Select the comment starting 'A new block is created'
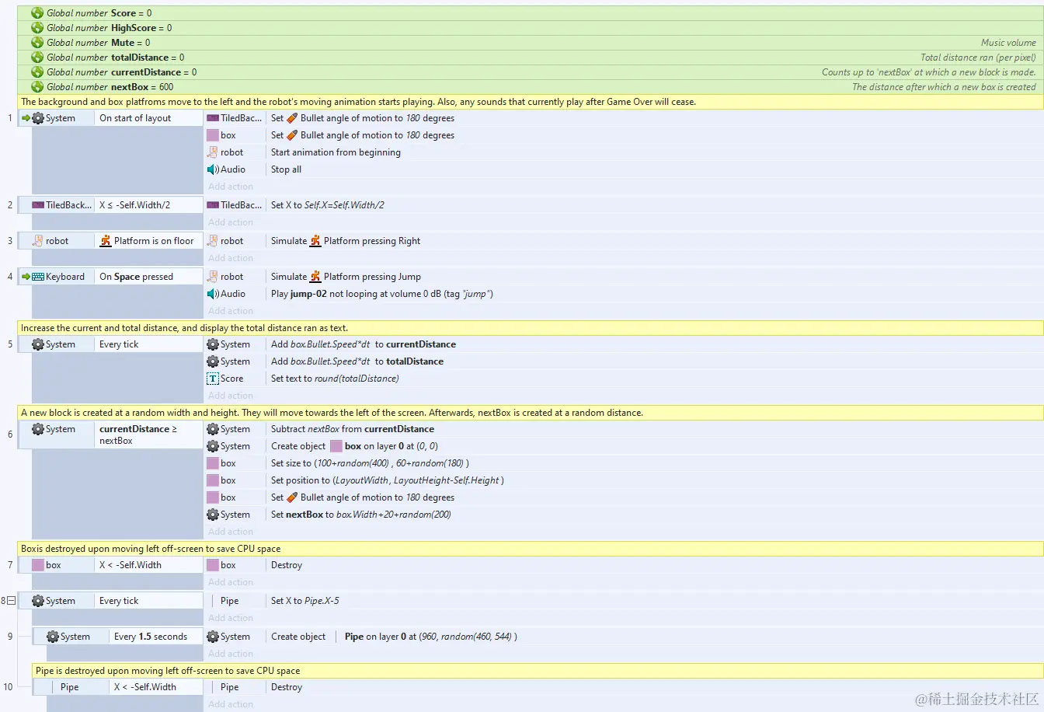Viewport: 1044px width, 712px height. tap(332, 413)
